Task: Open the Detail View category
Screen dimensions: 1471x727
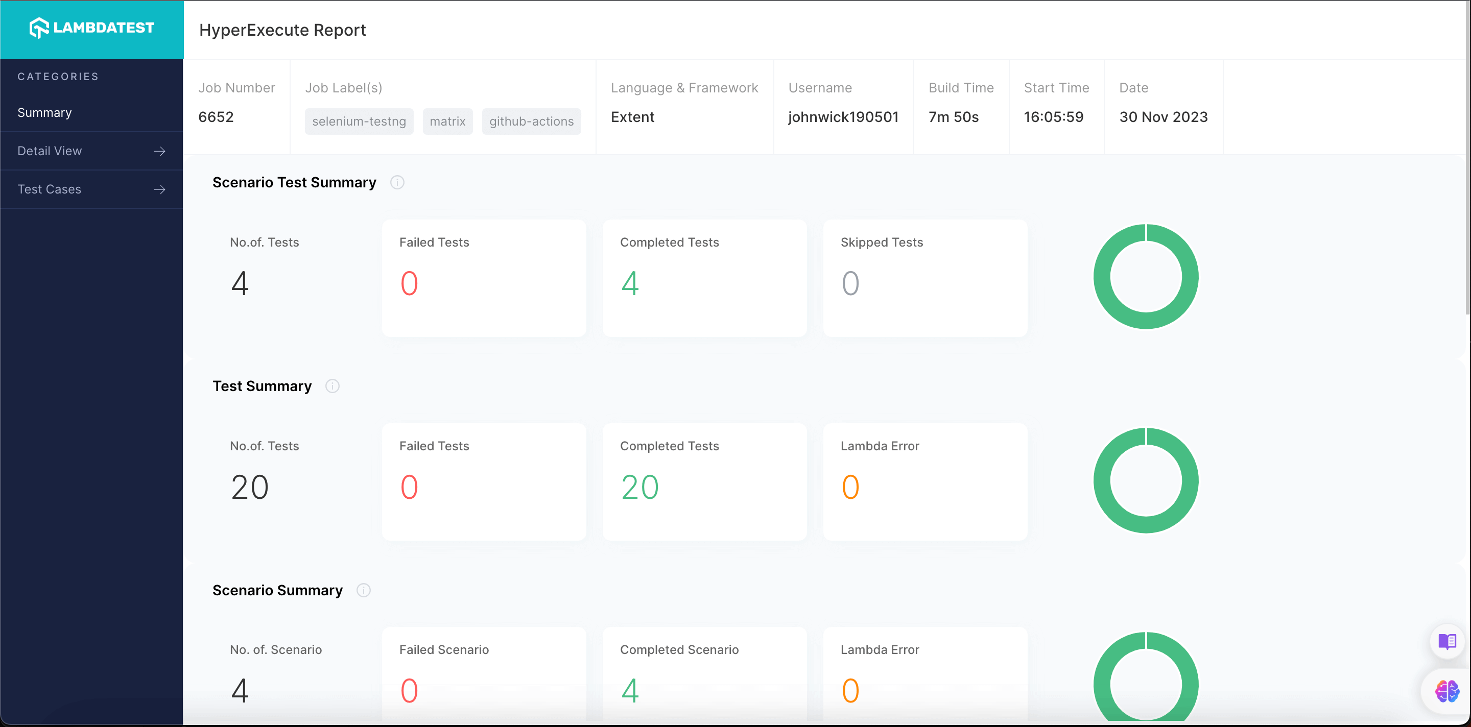Action: coord(91,151)
